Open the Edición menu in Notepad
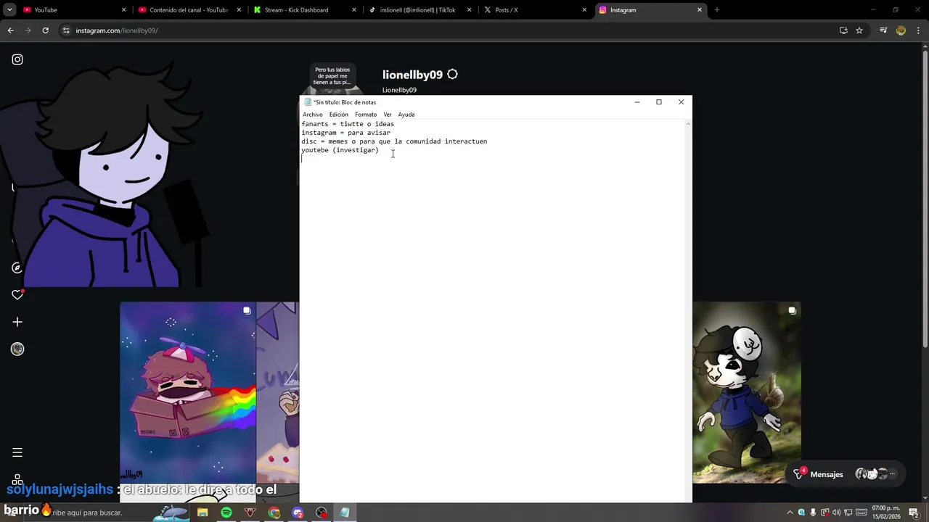The image size is (929, 522). (339, 115)
